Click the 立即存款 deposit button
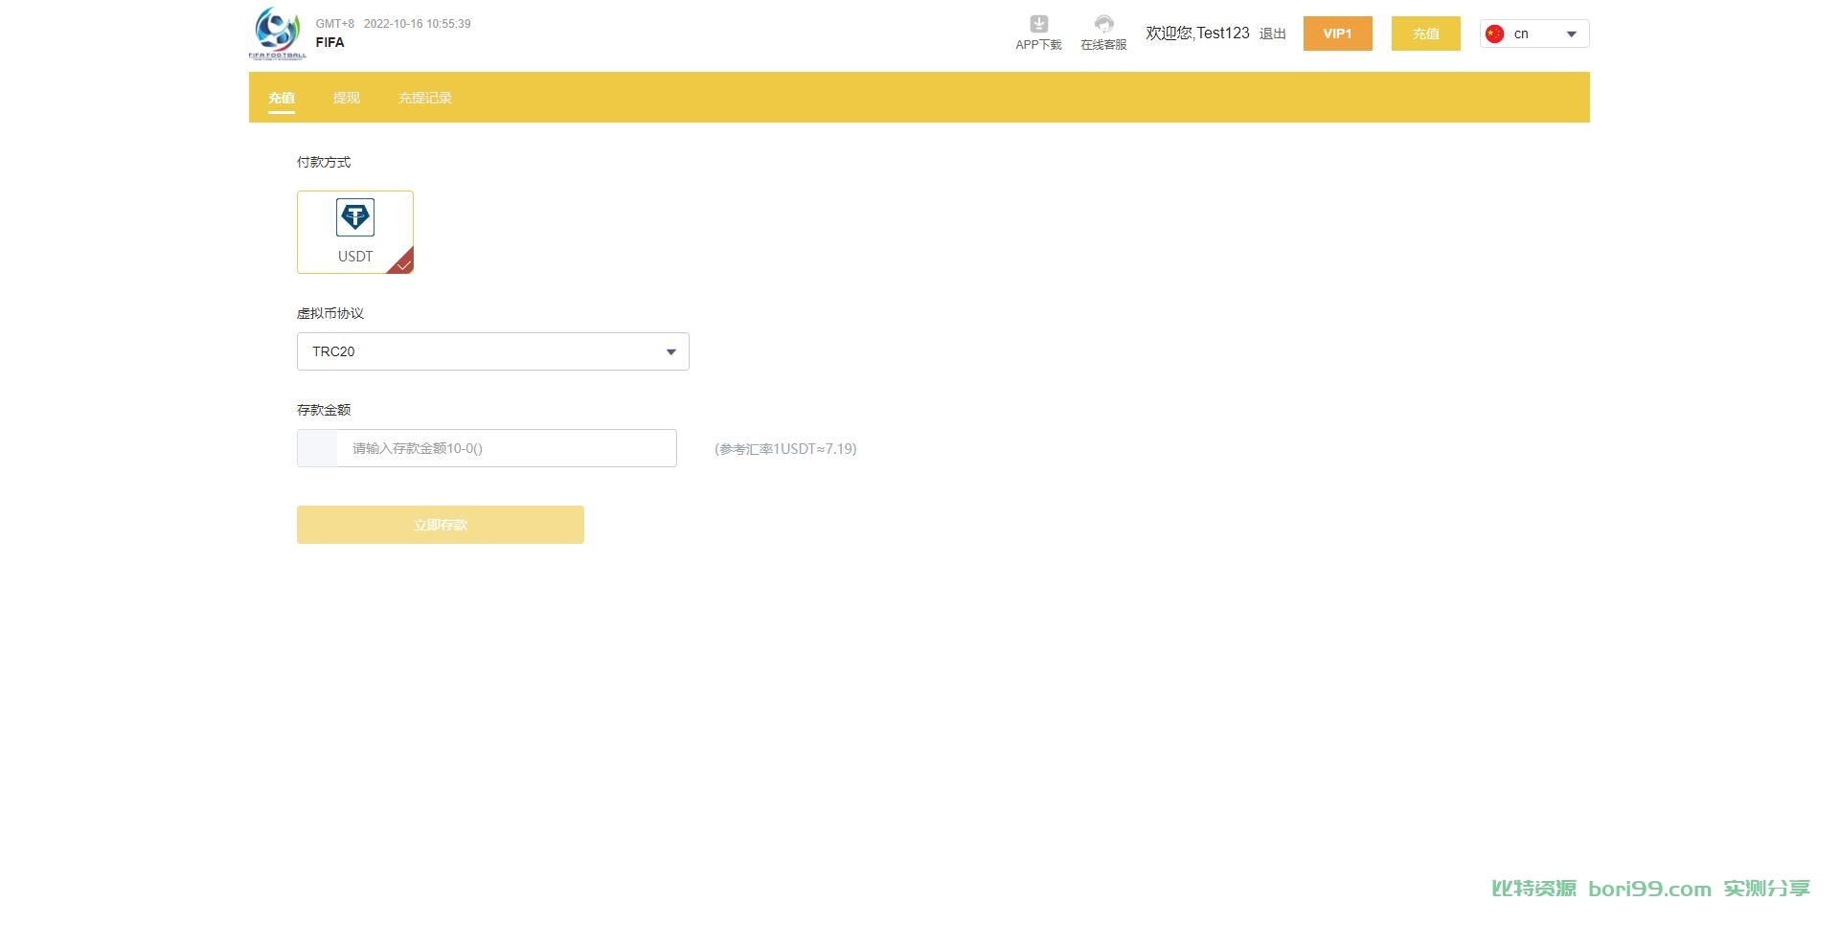 point(441,525)
